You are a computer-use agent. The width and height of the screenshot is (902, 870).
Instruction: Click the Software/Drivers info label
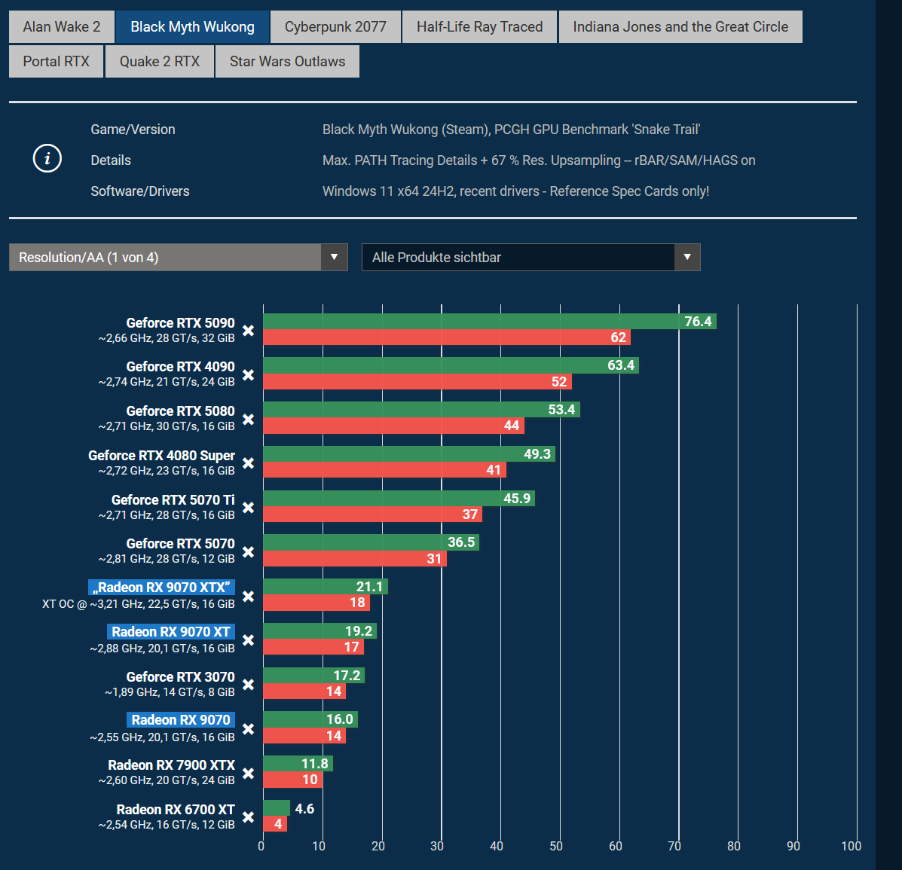[x=140, y=191]
